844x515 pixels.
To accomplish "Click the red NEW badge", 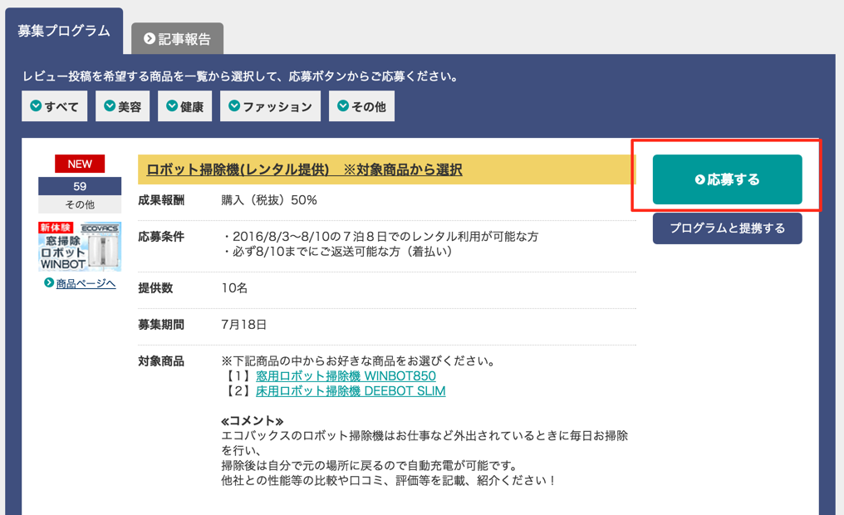I will [x=80, y=164].
